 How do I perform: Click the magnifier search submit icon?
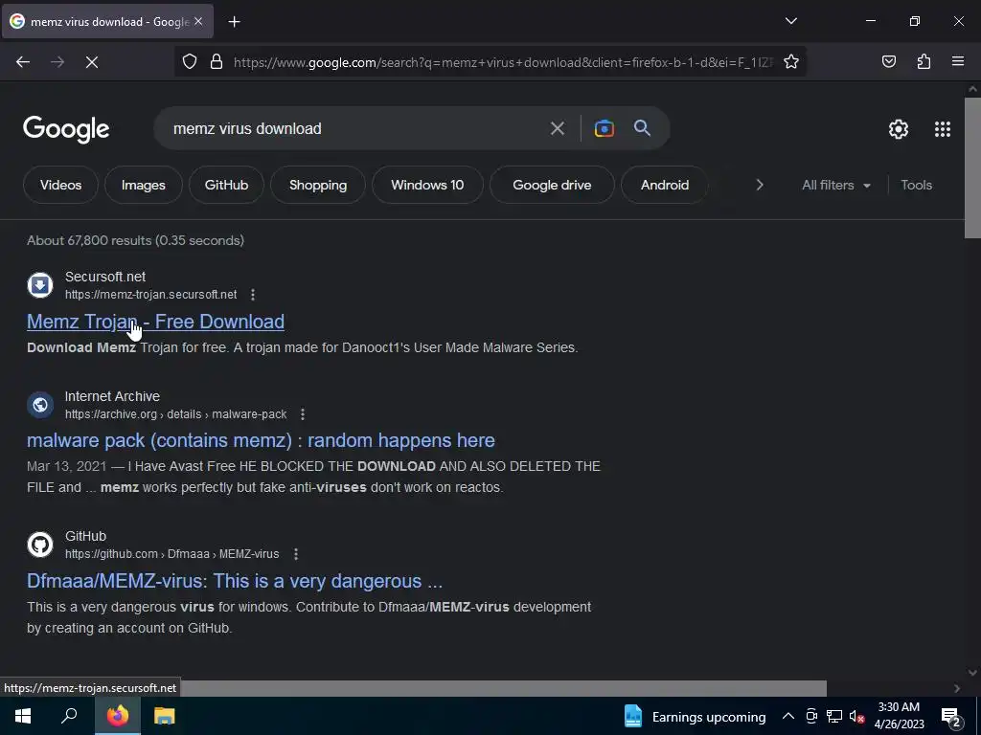642,128
